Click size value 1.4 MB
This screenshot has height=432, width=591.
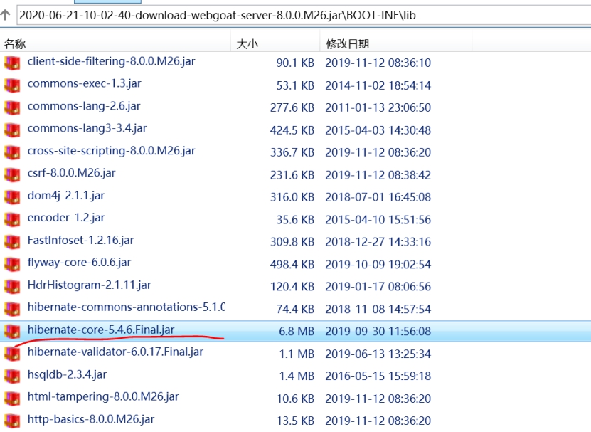297,376
